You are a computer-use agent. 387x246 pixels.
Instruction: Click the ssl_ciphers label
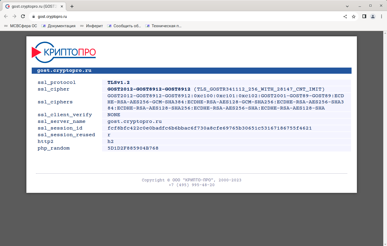[55, 102]
